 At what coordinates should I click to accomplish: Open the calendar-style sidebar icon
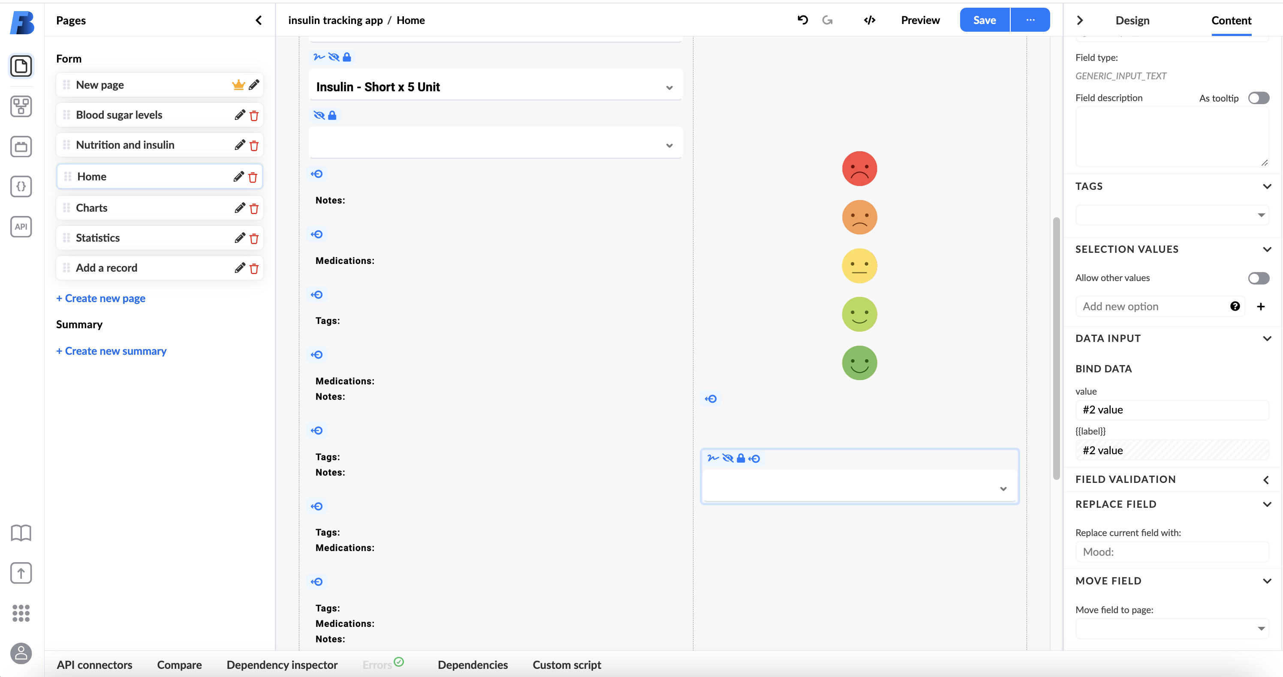pos(21,147)
